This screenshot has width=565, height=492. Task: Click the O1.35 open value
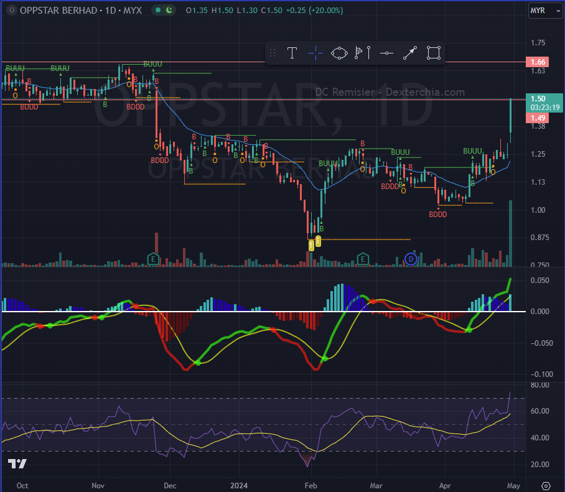(x=197, y=11)
